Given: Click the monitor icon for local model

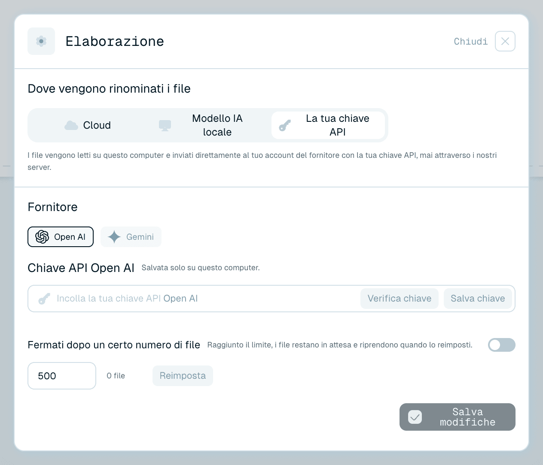Looking at the screenshot, I should pos(165,125).
